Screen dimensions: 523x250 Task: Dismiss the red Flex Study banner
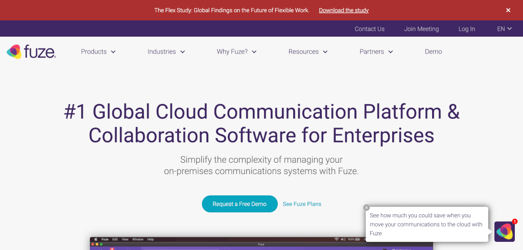[x=508, y=10]
